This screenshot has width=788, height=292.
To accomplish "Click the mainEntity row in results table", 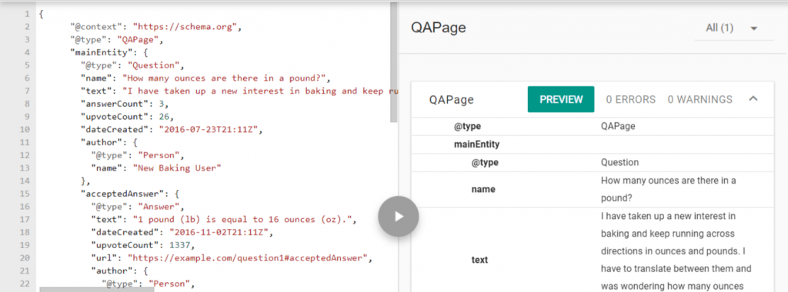I will coord(593,144).
